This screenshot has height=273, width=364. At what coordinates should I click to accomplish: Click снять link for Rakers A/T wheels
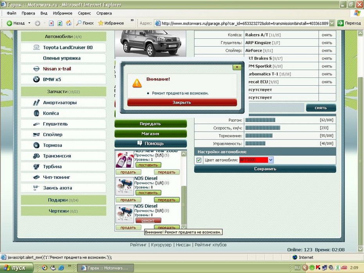coord(327,35)
